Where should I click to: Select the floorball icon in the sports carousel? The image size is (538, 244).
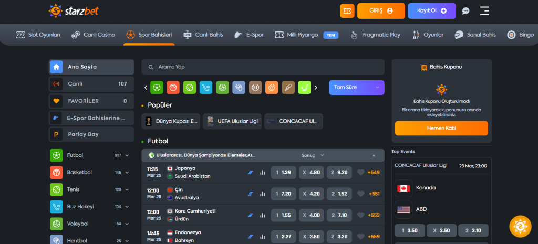305,88
